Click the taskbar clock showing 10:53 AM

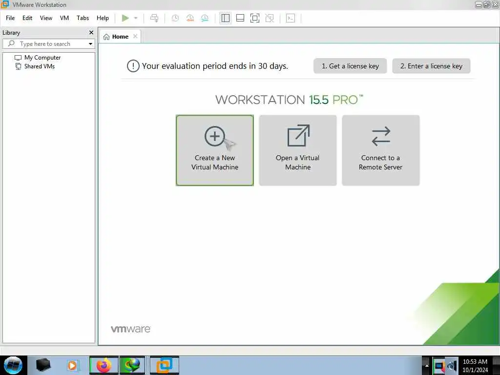coord(475,365)
